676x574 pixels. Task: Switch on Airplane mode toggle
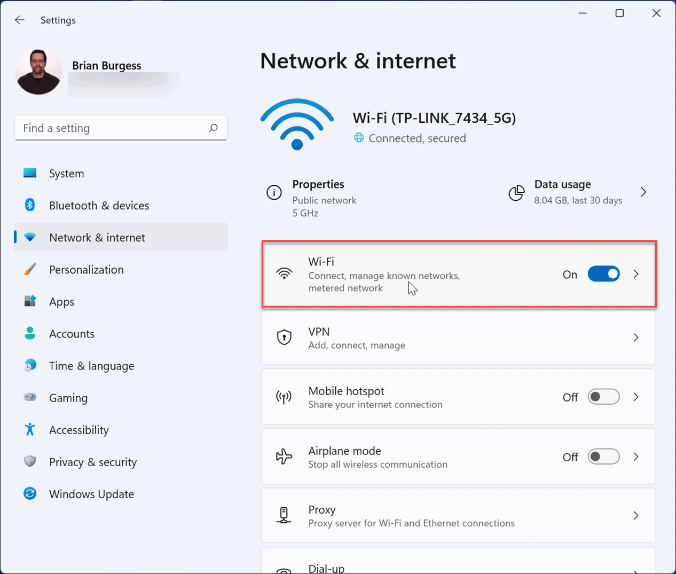[603, 457]
